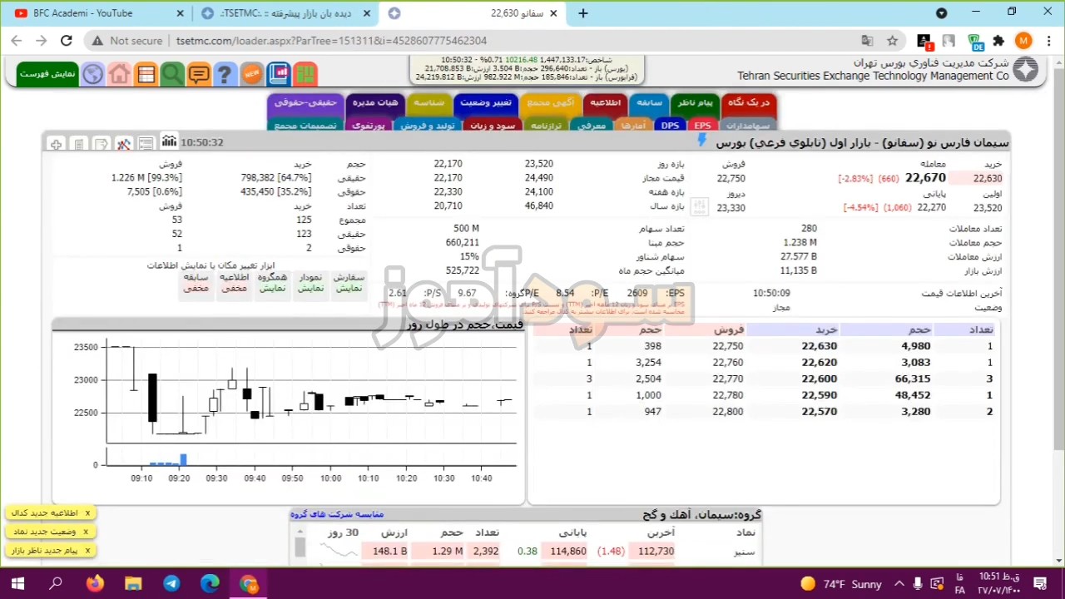Open the سود و زیان tab

pyautogui.click(x=493, y=126)
